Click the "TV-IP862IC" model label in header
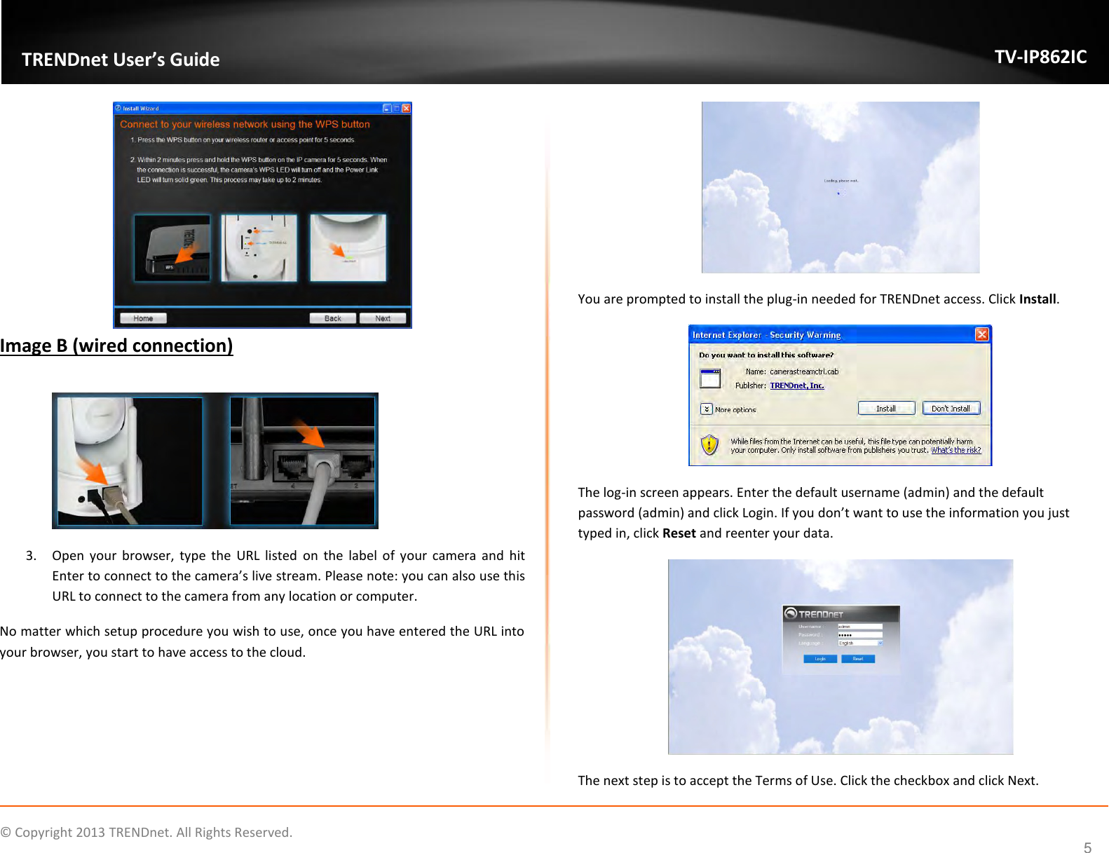The width and height of the screenshot is (1109, 853). pyautogui.click(x=1040, y=57)
